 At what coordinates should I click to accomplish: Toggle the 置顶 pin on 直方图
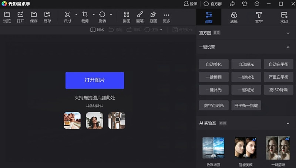click(x=216, y=33)
